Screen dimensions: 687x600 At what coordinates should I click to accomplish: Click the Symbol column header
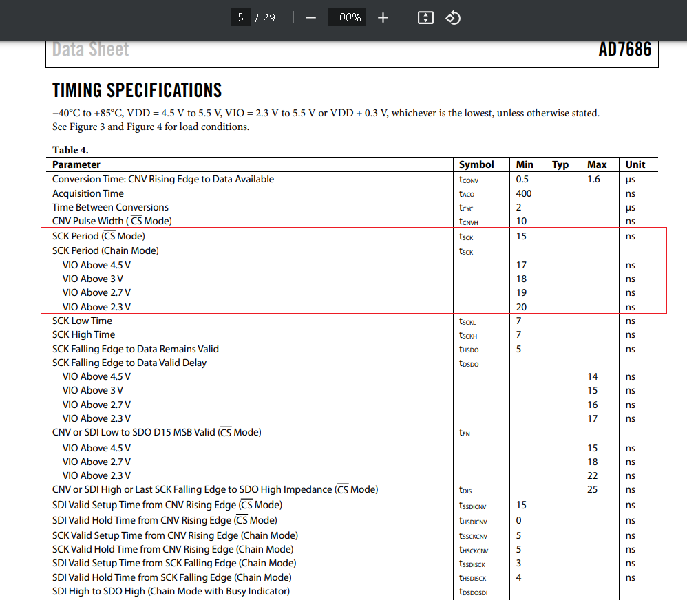pyautogui.click(x=476, y=164)
